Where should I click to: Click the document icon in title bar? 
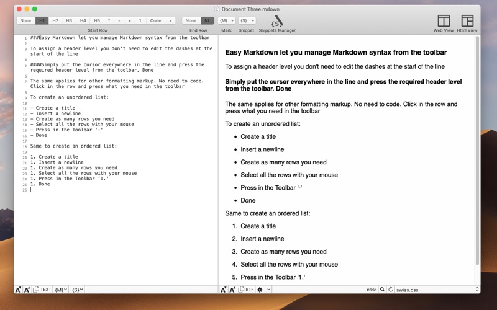(217, 9)
